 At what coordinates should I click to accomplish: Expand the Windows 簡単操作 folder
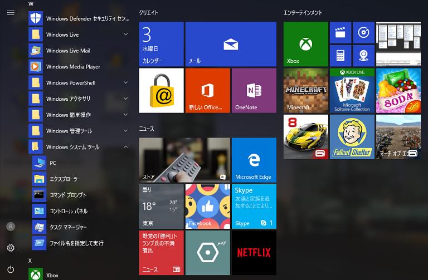coord(79,115)
